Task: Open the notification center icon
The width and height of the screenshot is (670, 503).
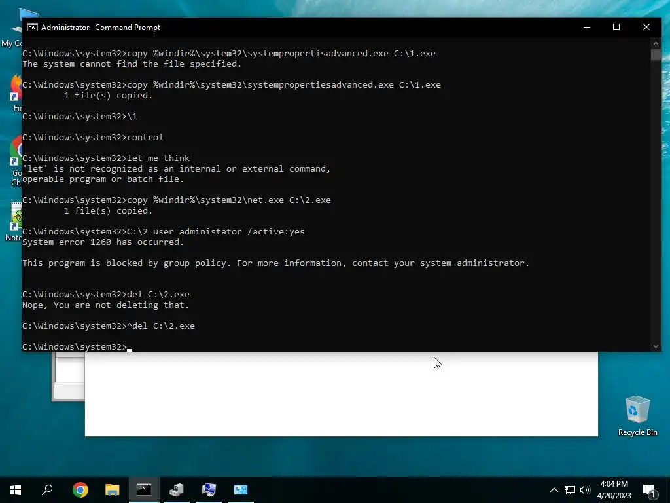Action: pos(649,491)
